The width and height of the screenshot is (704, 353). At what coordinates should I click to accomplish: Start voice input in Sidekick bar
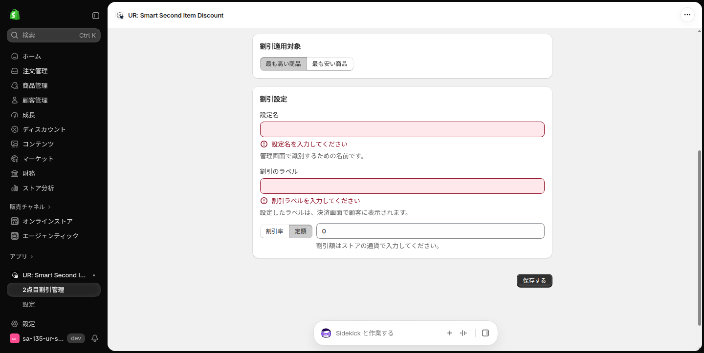click(x=463, y=333)
